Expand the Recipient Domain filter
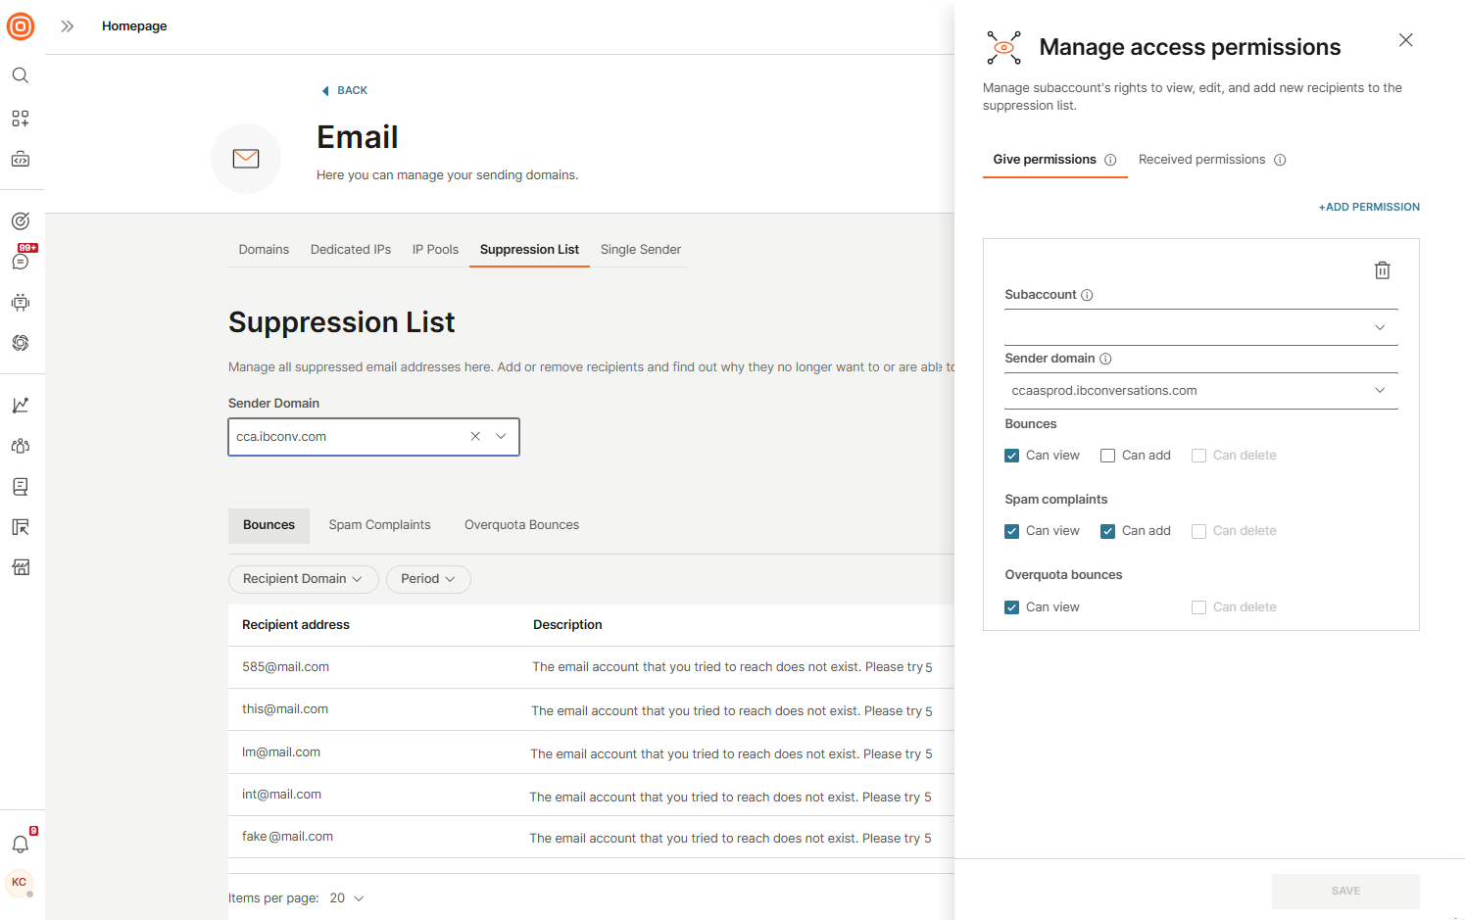The height and width of the screenshot is (920, 1465). (303, 579)
